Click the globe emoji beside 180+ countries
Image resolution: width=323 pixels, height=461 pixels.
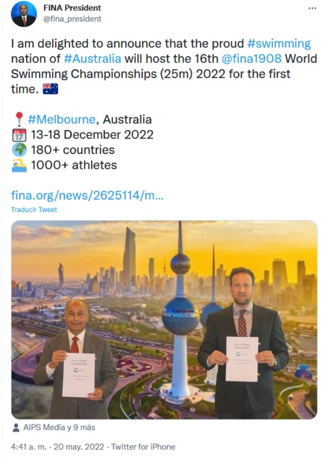[x=19, y=150]
